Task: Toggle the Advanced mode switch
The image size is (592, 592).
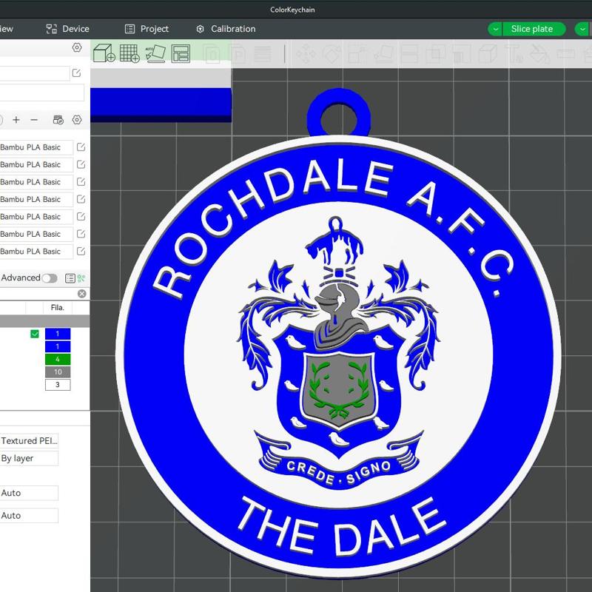Action: click(x=50, y=277)
